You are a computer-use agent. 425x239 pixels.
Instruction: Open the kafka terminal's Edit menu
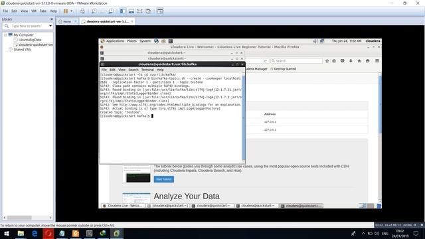pos(112,70)
